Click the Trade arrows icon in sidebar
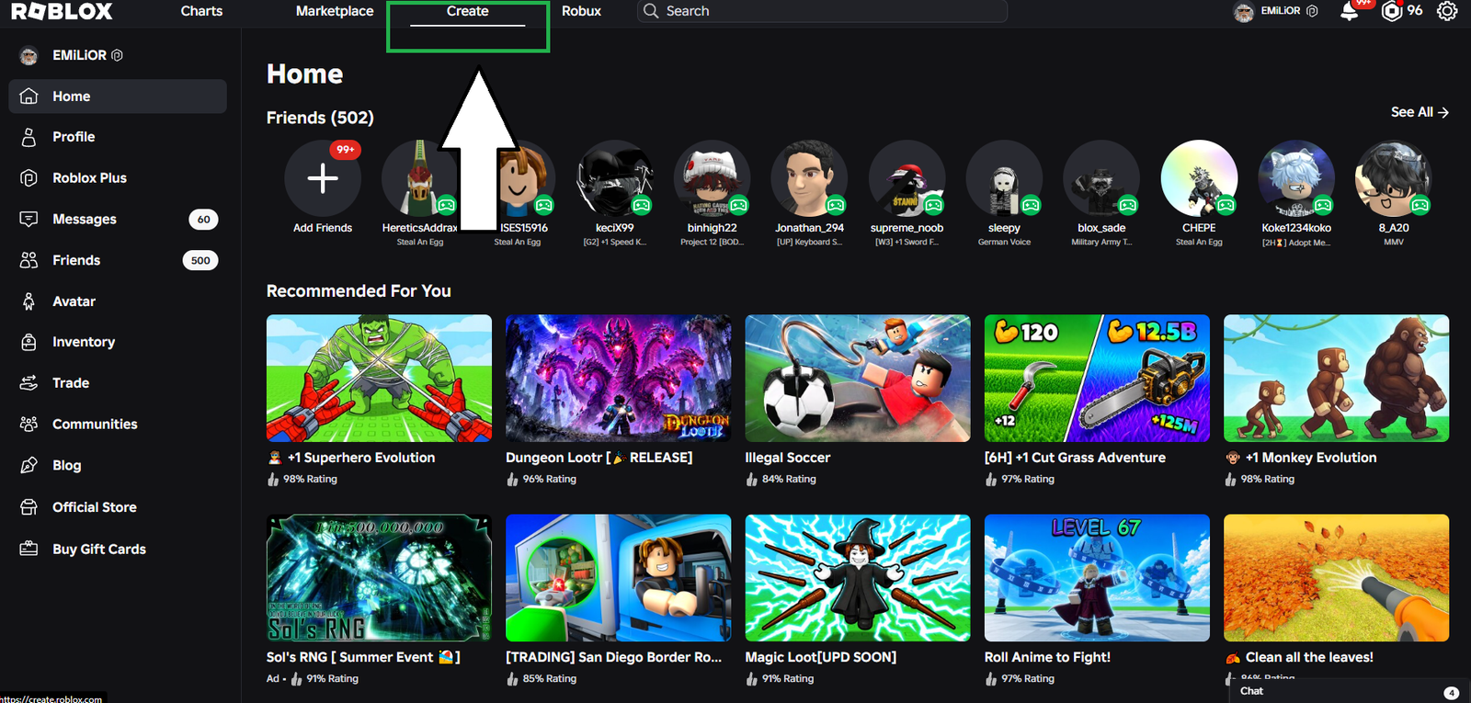 tap(29, 383)
